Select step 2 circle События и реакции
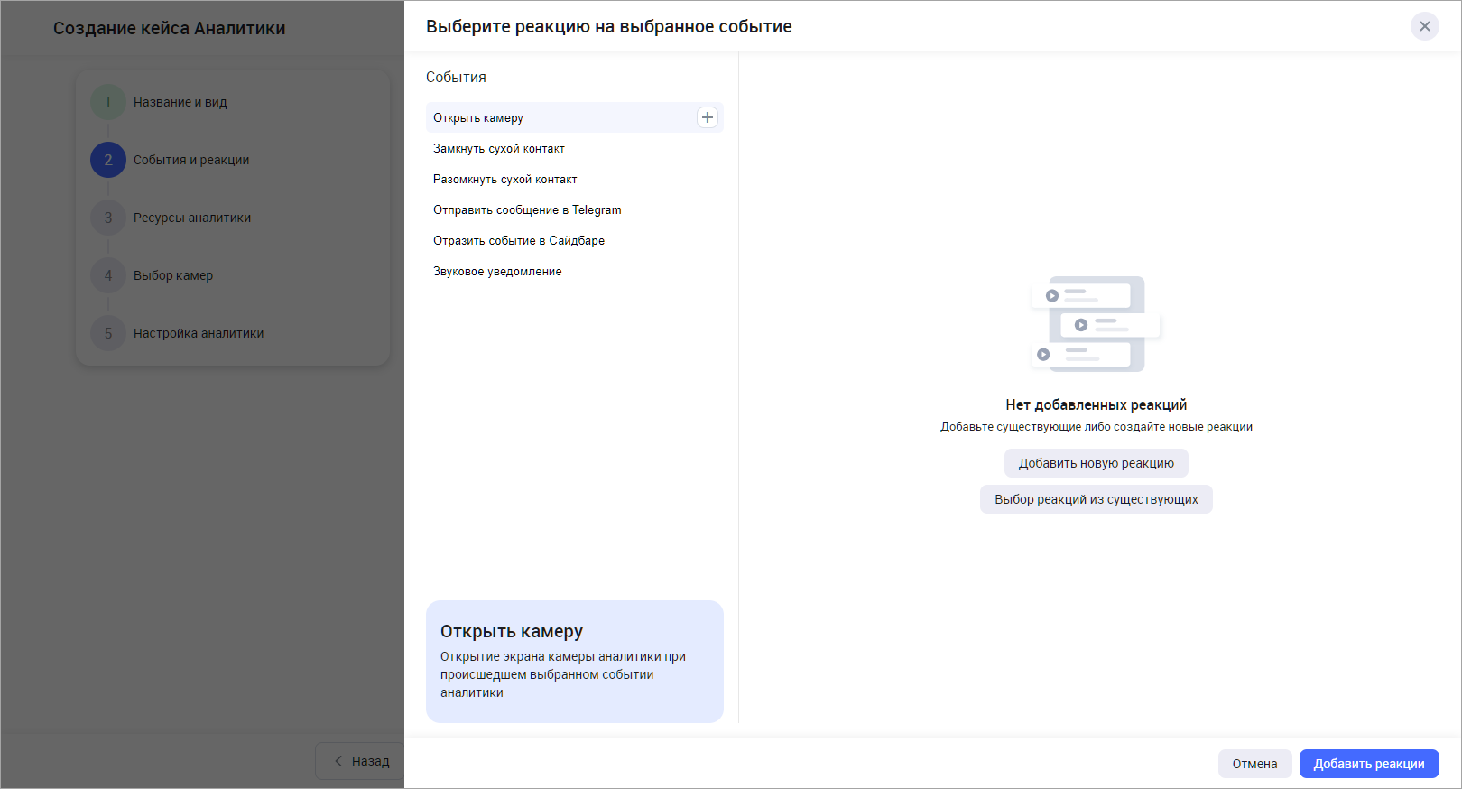This screenshot has width=1462, height=789. (x=108, y=160)
